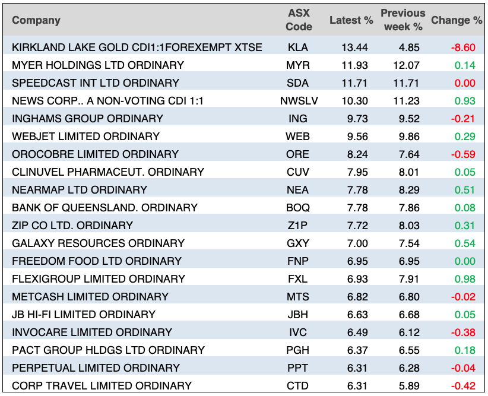Click the Company column header
488x396 pixels.
pos(36,20)
